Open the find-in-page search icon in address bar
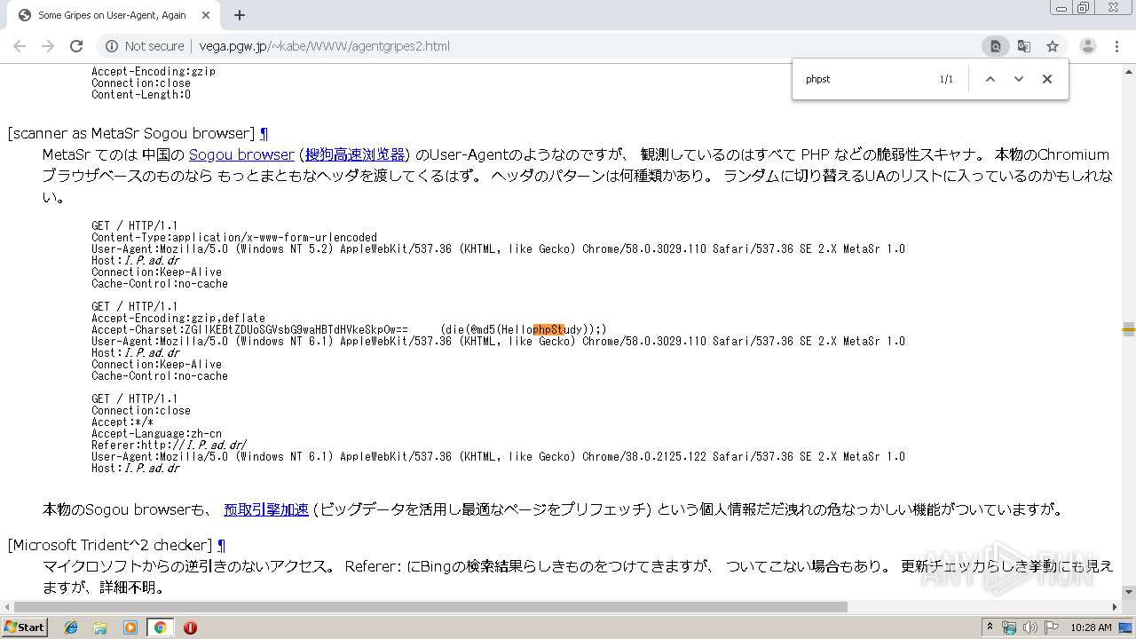1136x639 pixels. pos(996,46)
